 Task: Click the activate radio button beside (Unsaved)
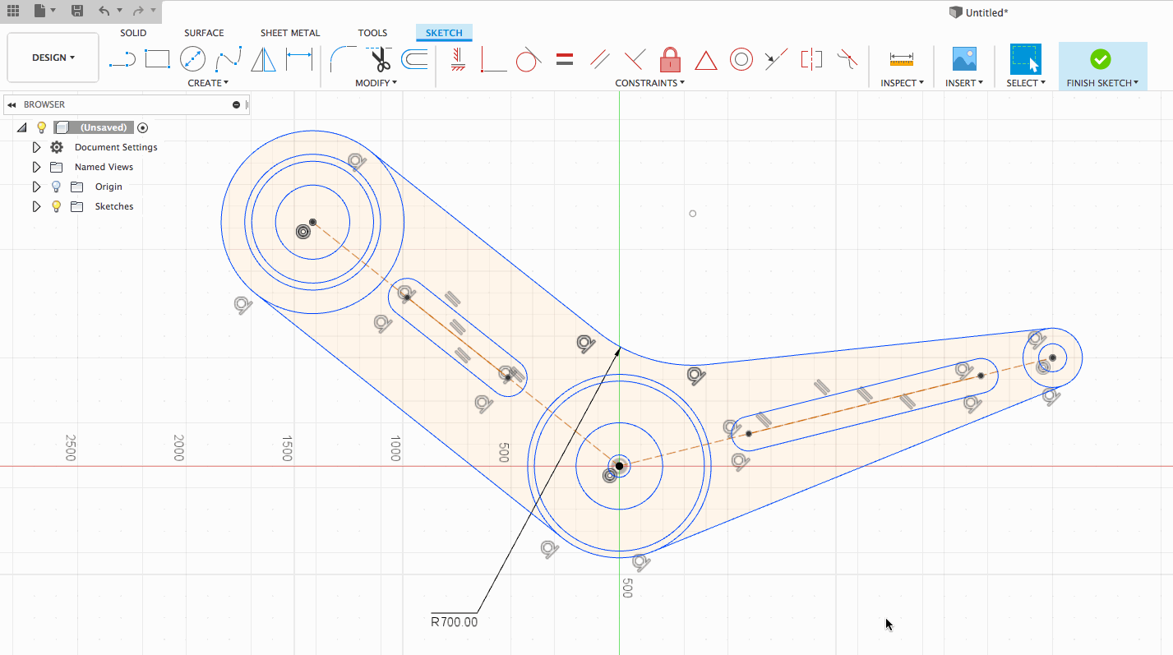click(143, 127)
